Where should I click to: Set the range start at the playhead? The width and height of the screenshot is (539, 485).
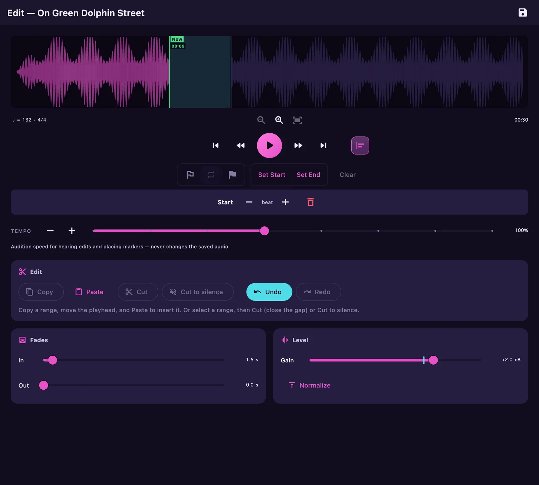tap(272, 175)
